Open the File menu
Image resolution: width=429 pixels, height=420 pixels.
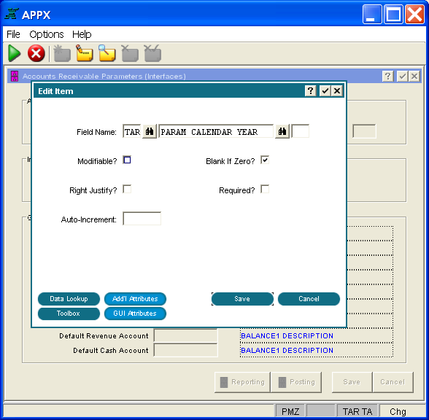coord(13,34)
